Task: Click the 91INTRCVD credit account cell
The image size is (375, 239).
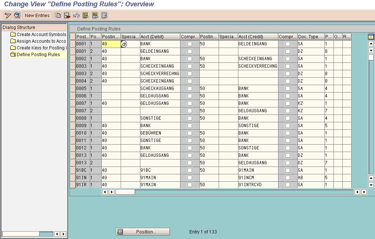Action: tap(258, 185)
